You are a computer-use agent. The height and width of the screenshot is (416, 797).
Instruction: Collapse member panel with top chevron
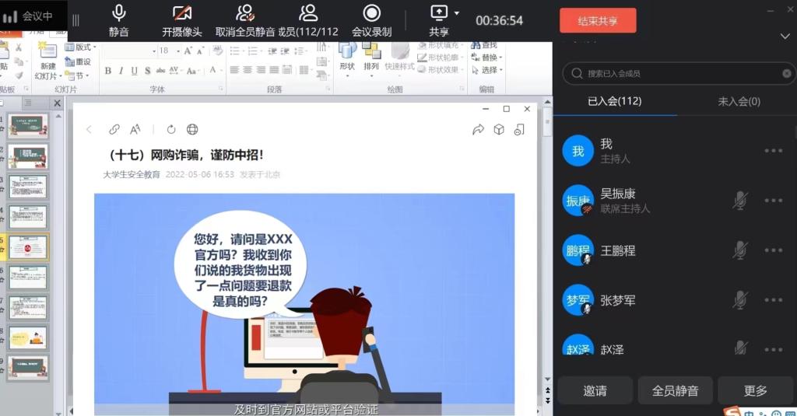tap(784, 36)
